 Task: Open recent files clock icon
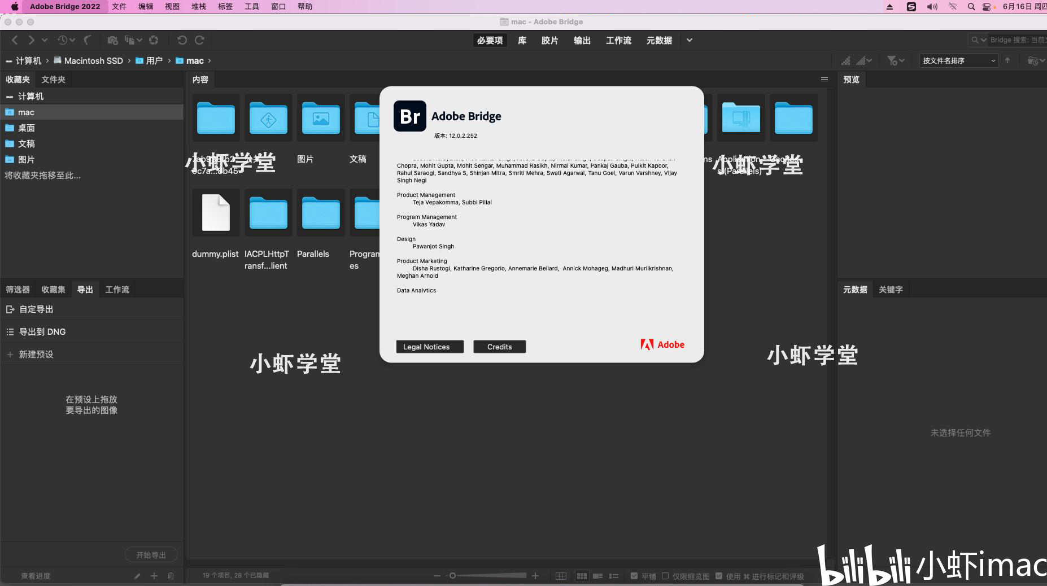(62, 40)
